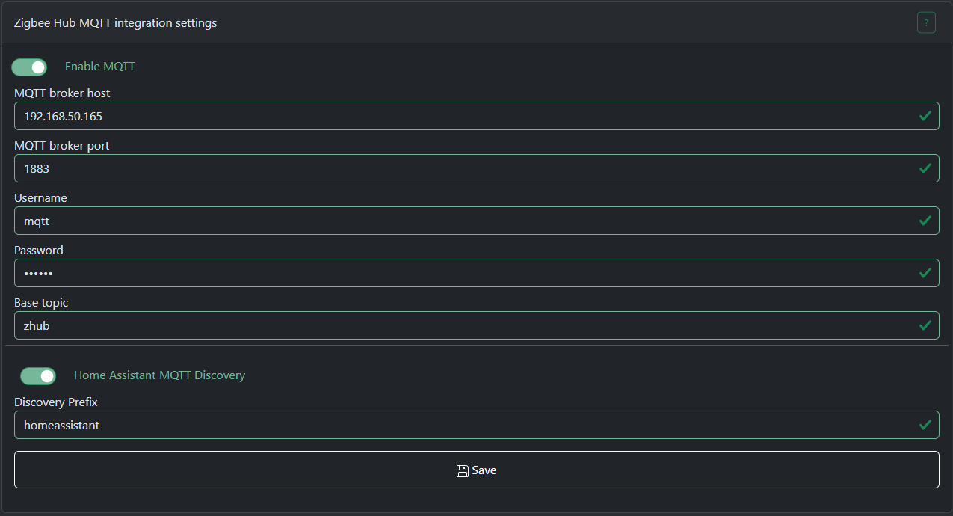
Task: Save the MQTT integration settings
Action: pyautogui.click(x=476, y=470)
